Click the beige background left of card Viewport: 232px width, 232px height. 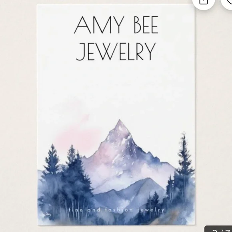[x=18, y=116]
